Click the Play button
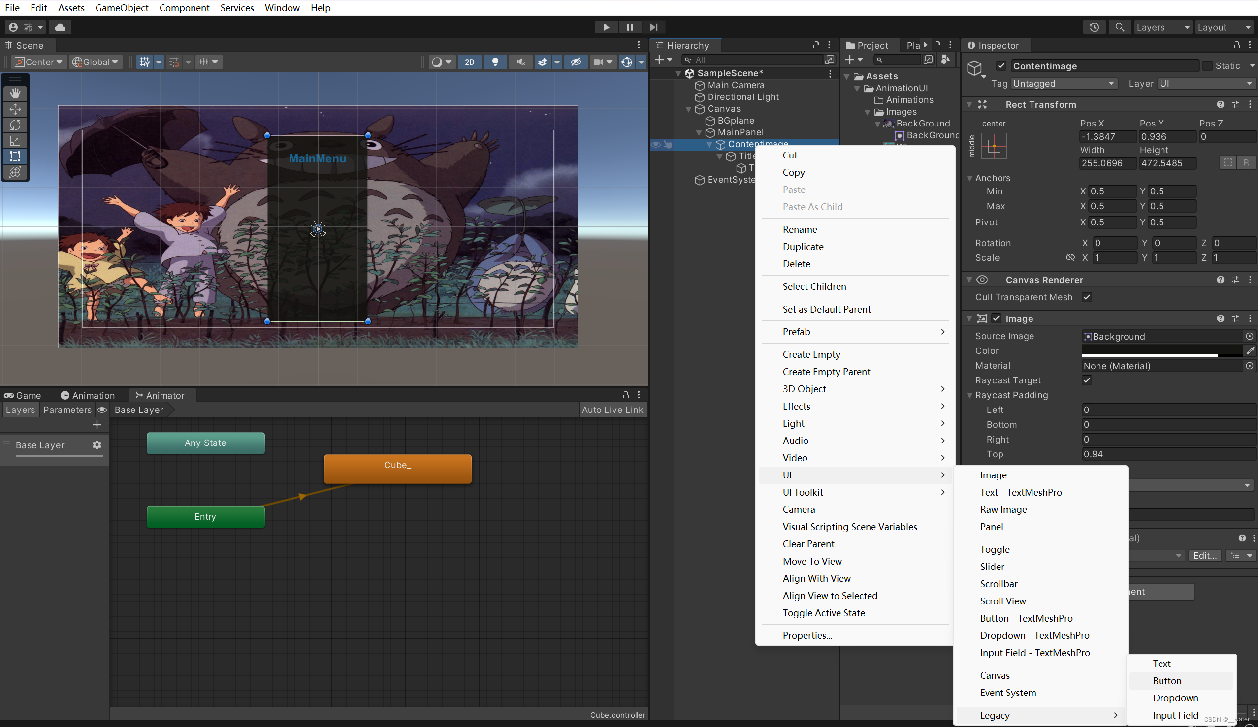Viewport: 1258px width, 727px height. 606,27
